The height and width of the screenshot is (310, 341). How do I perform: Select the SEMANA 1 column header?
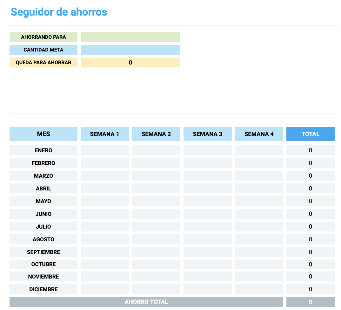104,134
